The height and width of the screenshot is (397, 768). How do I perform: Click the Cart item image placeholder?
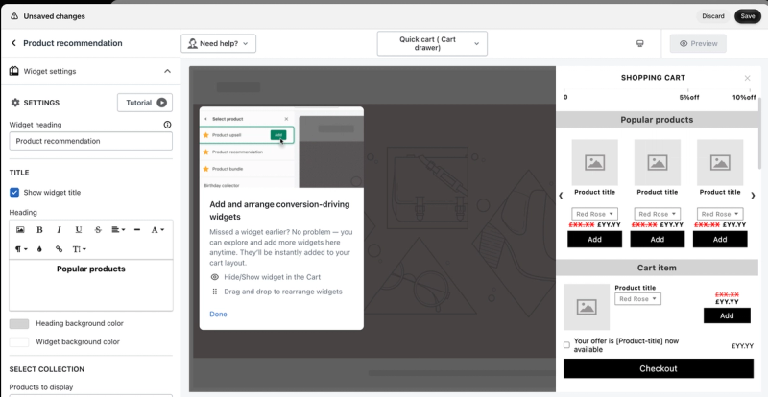coord(587,307)
